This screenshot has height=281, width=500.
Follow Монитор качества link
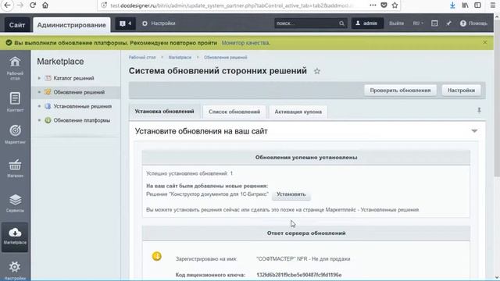(x=245, y=43)
